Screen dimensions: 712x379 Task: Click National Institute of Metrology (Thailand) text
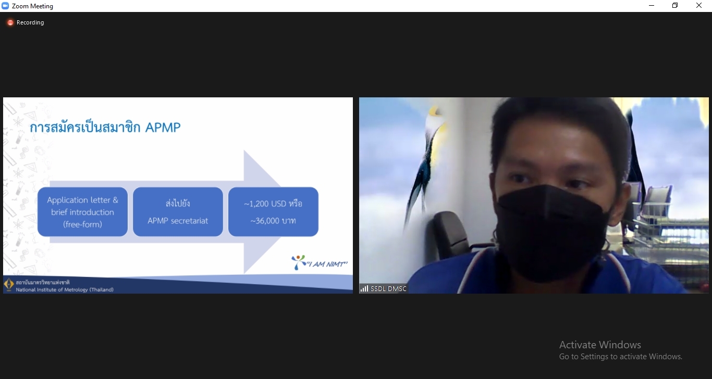coord(65,289)
